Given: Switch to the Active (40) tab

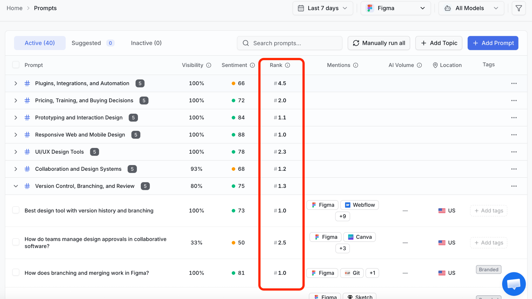Looking at the screenshot, I should (x=40, y=43).
